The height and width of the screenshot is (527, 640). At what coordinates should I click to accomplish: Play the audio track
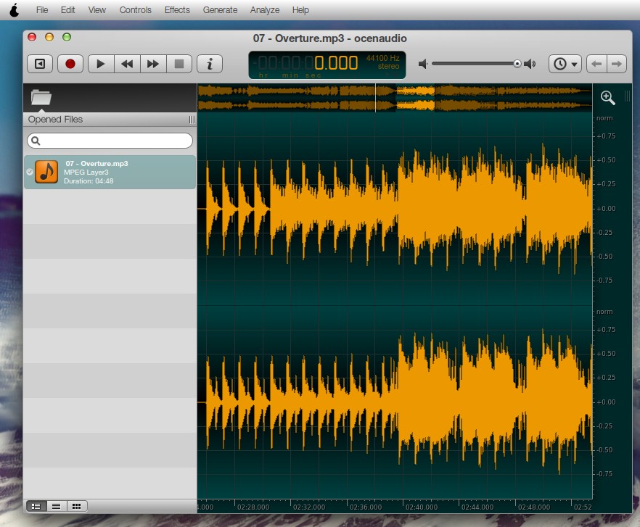click(100, 64)
